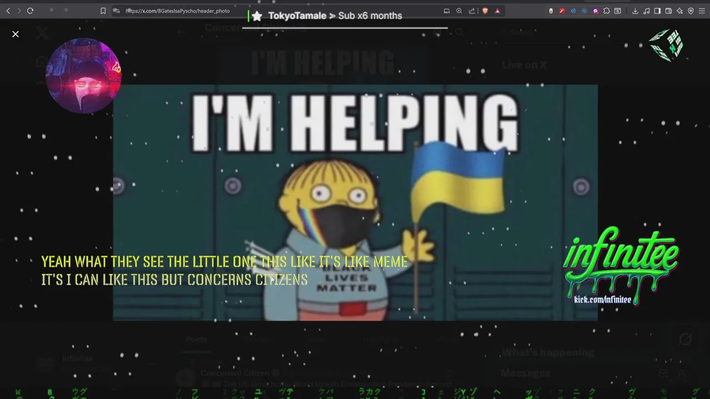Image resolution: width=710 pixels, height=399 pixels.
Task: Open the downloads panel
Action: click(635, 11)
